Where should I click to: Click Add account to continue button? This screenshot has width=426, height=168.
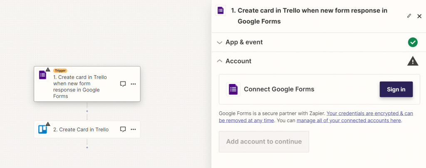(264, 141)
